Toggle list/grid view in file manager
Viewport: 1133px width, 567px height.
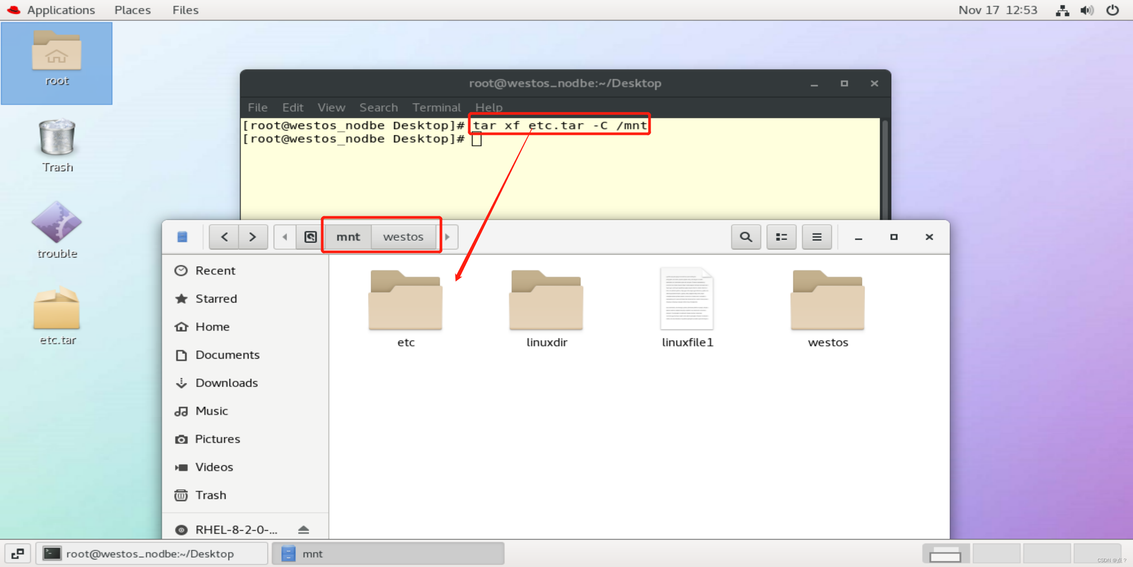pyautogui.click(x=781, y=237)
